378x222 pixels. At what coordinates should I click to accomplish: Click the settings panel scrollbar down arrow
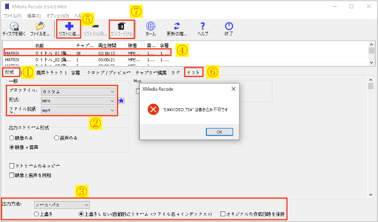[371, 195]
